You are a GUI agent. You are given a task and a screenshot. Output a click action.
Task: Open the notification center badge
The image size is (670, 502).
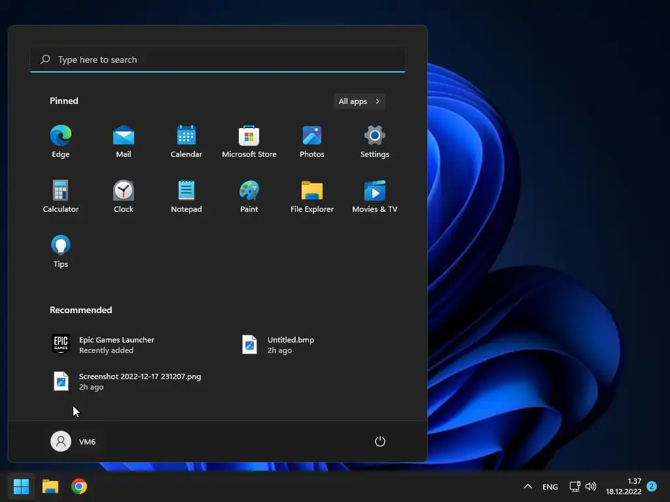click(652, 486)
